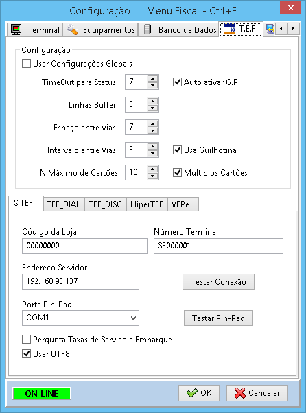The height and width of the screenshot is (413, 306).
Task: Click the Equipamentos wrench icon
Action: [x=72, y=29]
